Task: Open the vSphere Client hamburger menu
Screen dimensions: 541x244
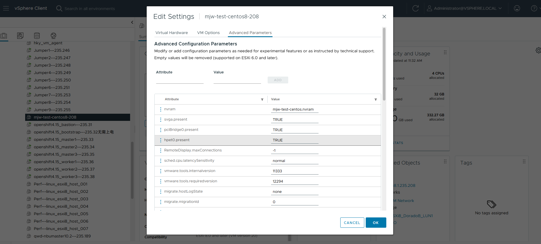Action: point(6,8)
